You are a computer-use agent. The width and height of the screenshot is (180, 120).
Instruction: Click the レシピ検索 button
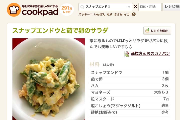(x=171, y=7)
